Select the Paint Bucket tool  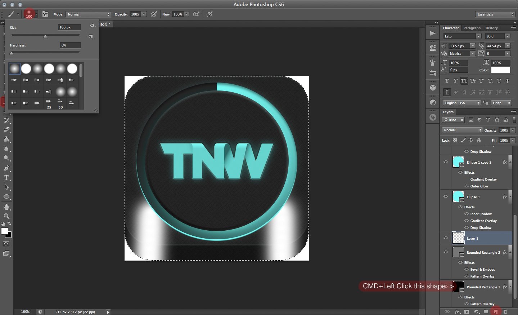(x=6, y=139)
